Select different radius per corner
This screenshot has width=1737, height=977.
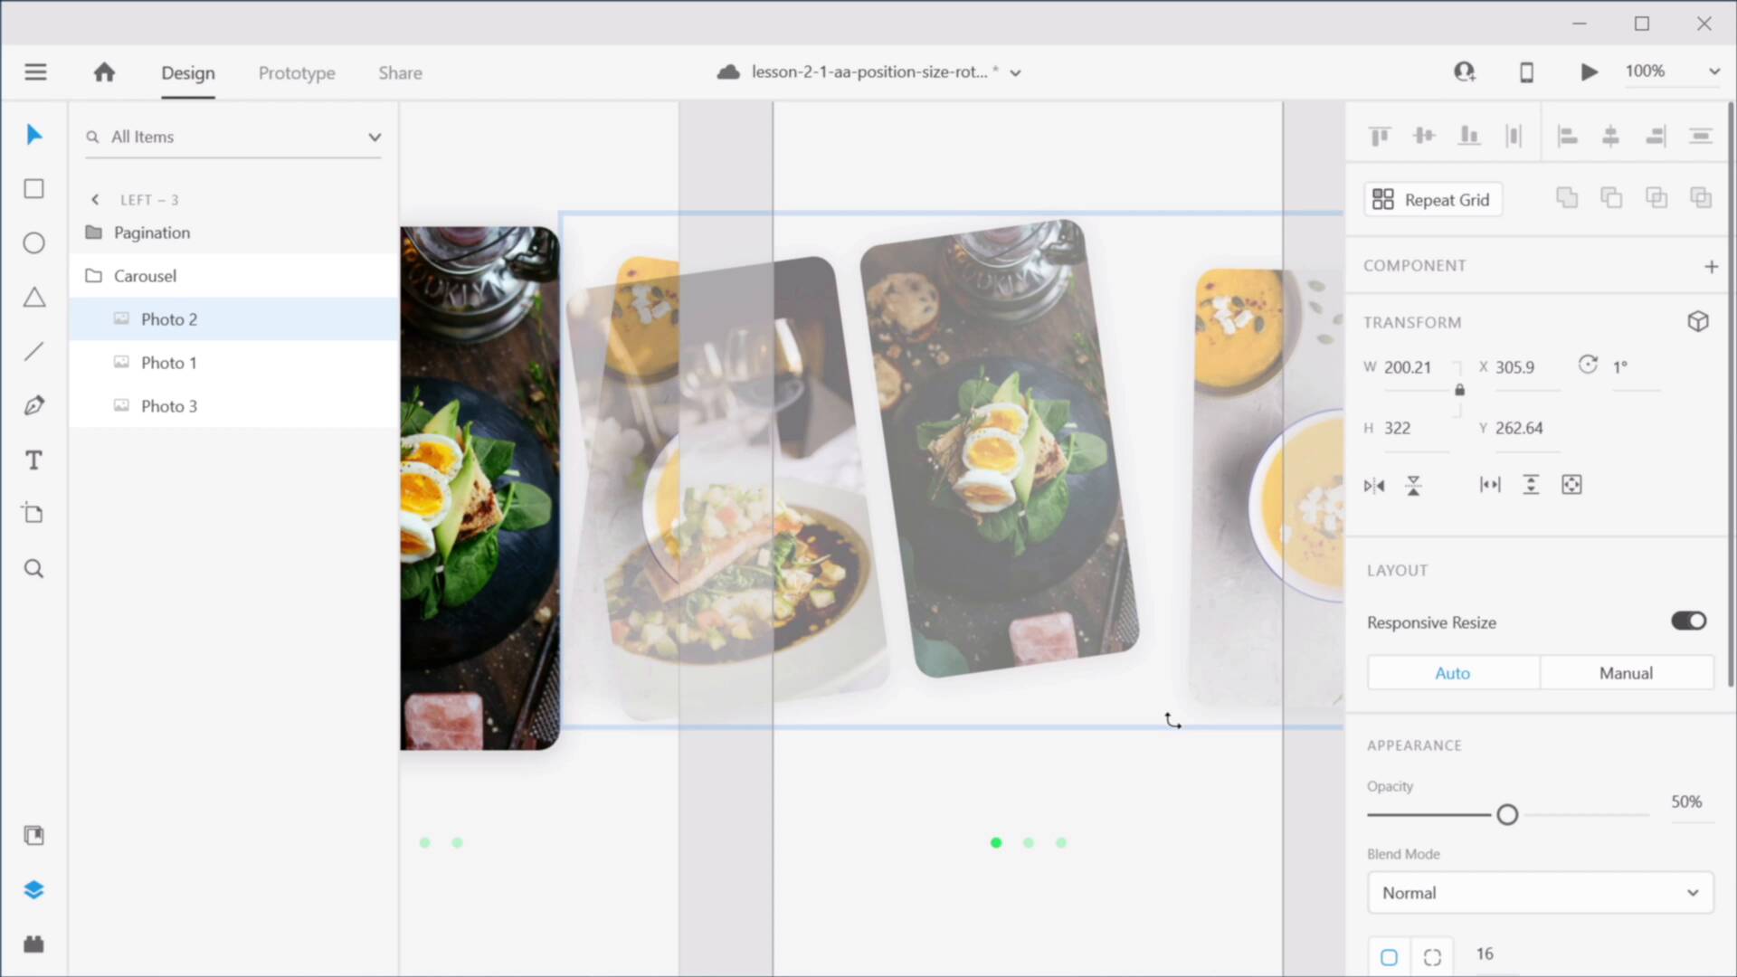tap(1432, 957)
